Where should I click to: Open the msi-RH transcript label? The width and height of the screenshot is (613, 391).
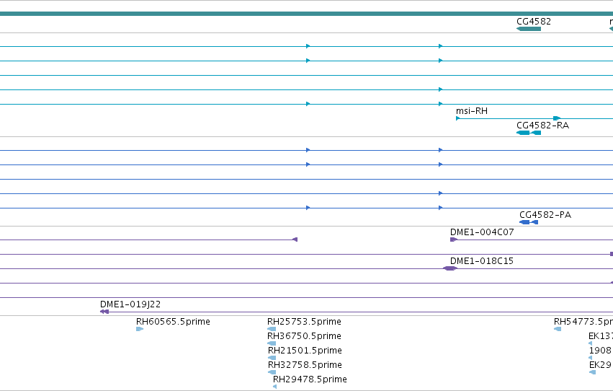[x=472, y=111]
